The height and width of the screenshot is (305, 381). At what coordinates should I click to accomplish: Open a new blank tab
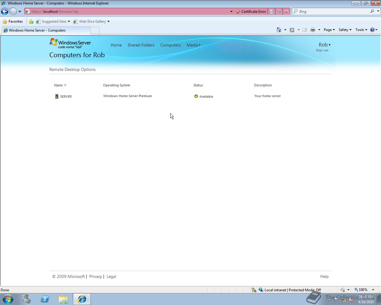pyautogui.click(x=95, y=30)
